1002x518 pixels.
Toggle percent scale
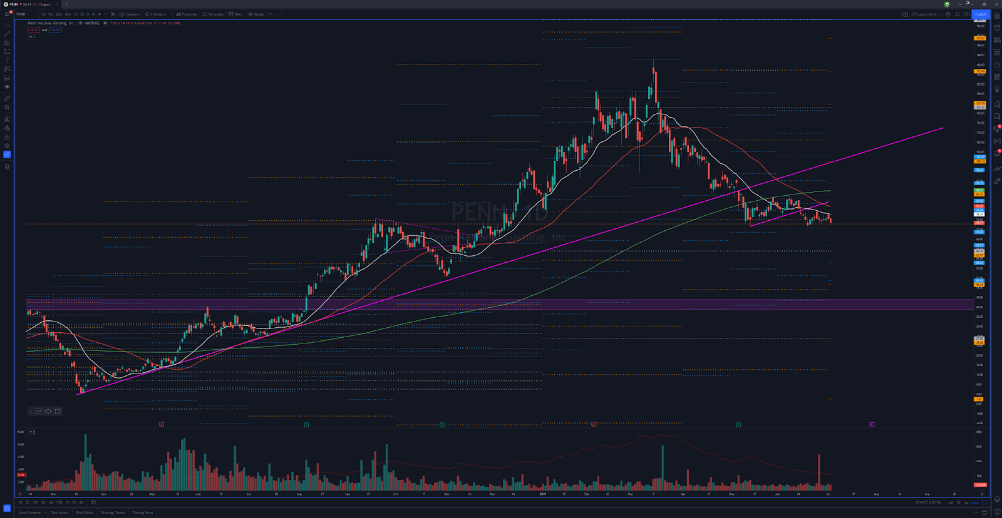point(959,502)
